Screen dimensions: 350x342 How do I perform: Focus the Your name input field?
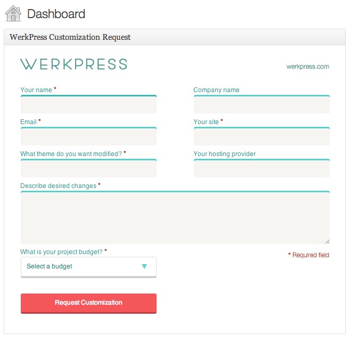(88, 104)
